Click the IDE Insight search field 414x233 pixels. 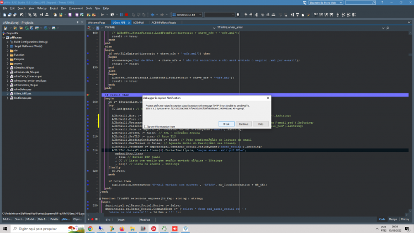(x=360, y=3)
